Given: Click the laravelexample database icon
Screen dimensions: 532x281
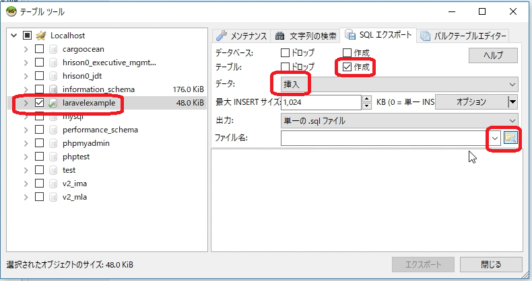Looking at the screenshot, I should [53, 103].
